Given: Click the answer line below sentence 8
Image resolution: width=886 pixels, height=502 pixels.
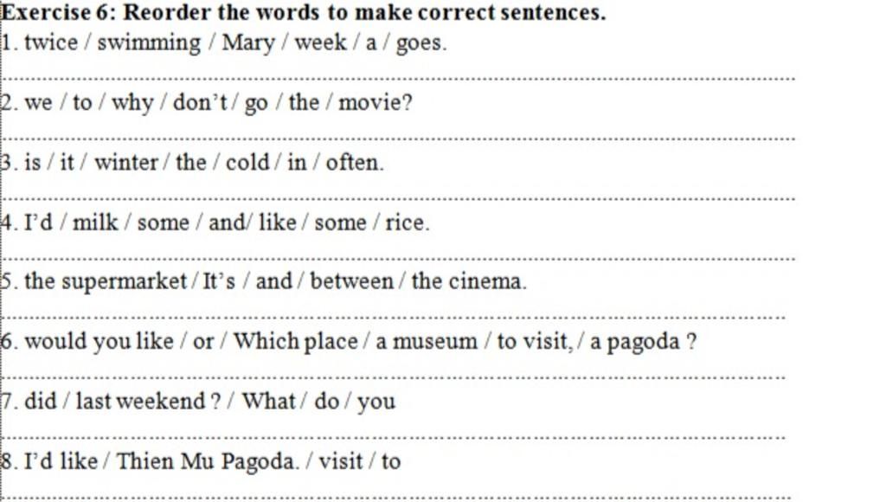Looking at the screenshot, I should pos(396,498).
